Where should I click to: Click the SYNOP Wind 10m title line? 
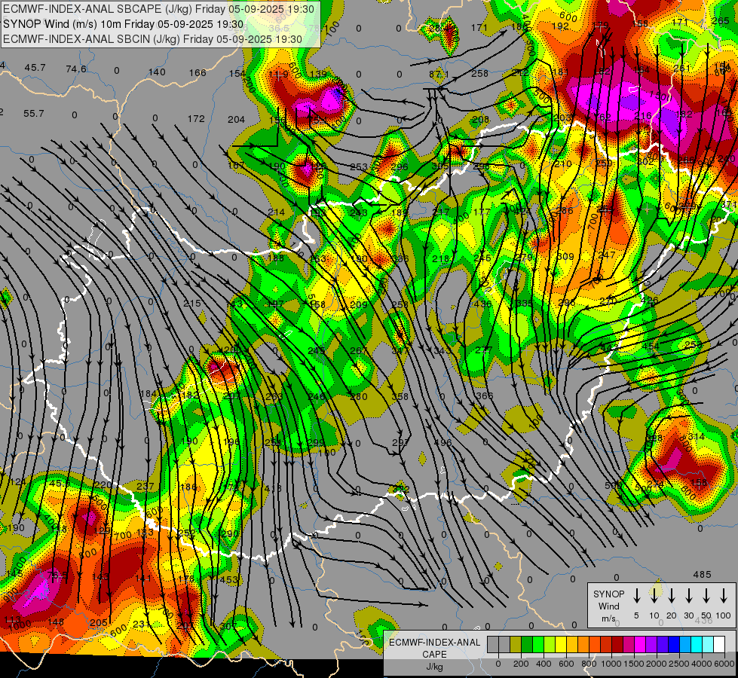pyautogui.click(x=124, y=24)
